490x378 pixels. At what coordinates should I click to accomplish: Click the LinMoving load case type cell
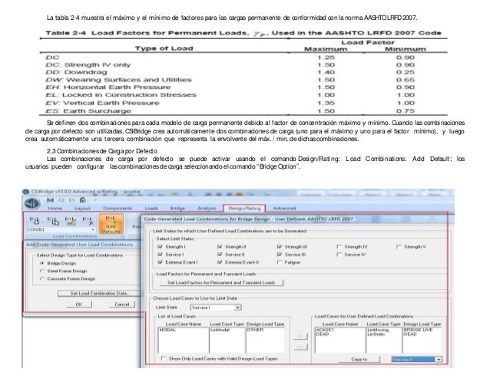[378, 330]
